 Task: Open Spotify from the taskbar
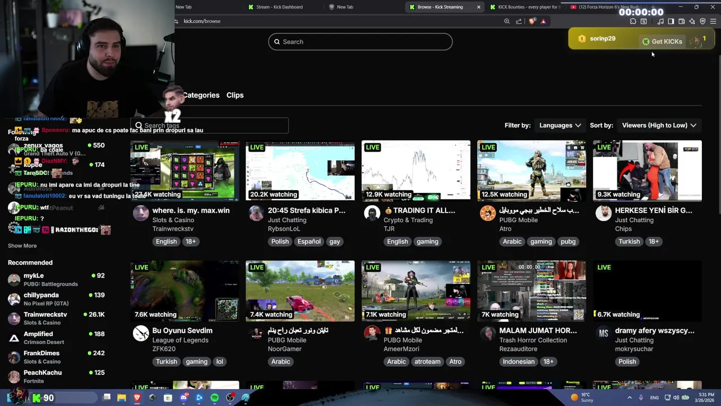tap(215, 398)
